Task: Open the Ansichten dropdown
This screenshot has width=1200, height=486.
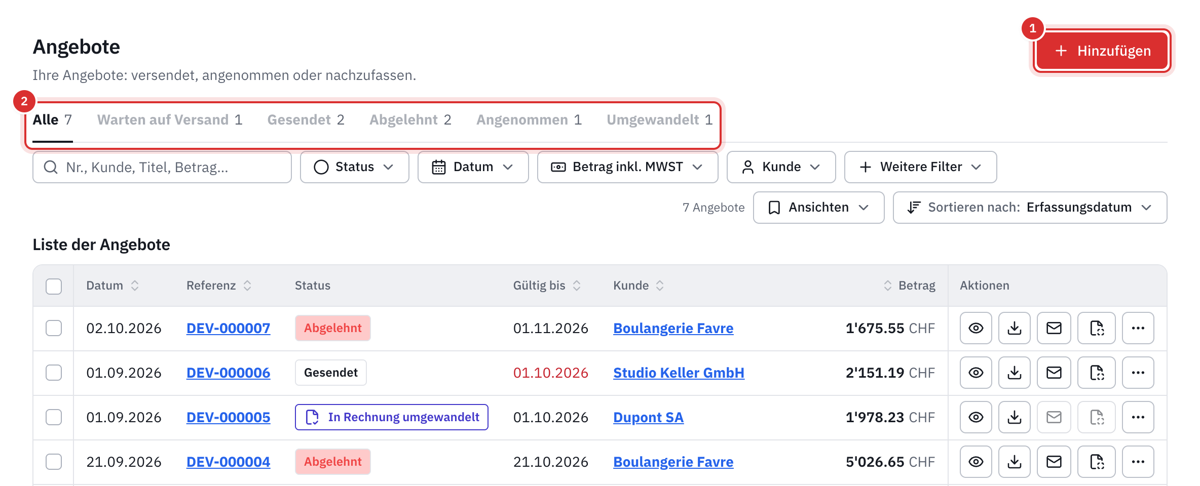Action: [818, 208]
